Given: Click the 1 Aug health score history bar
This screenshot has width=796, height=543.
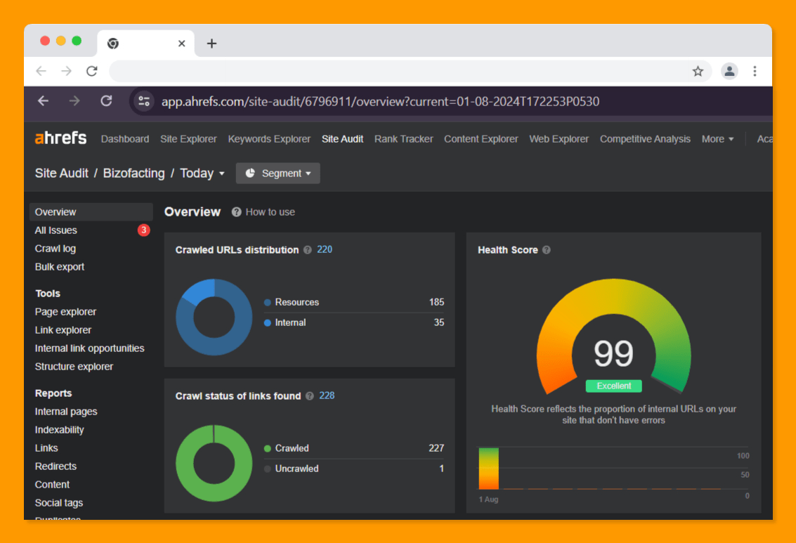Looking at the screenshot, I should (488, 468).
